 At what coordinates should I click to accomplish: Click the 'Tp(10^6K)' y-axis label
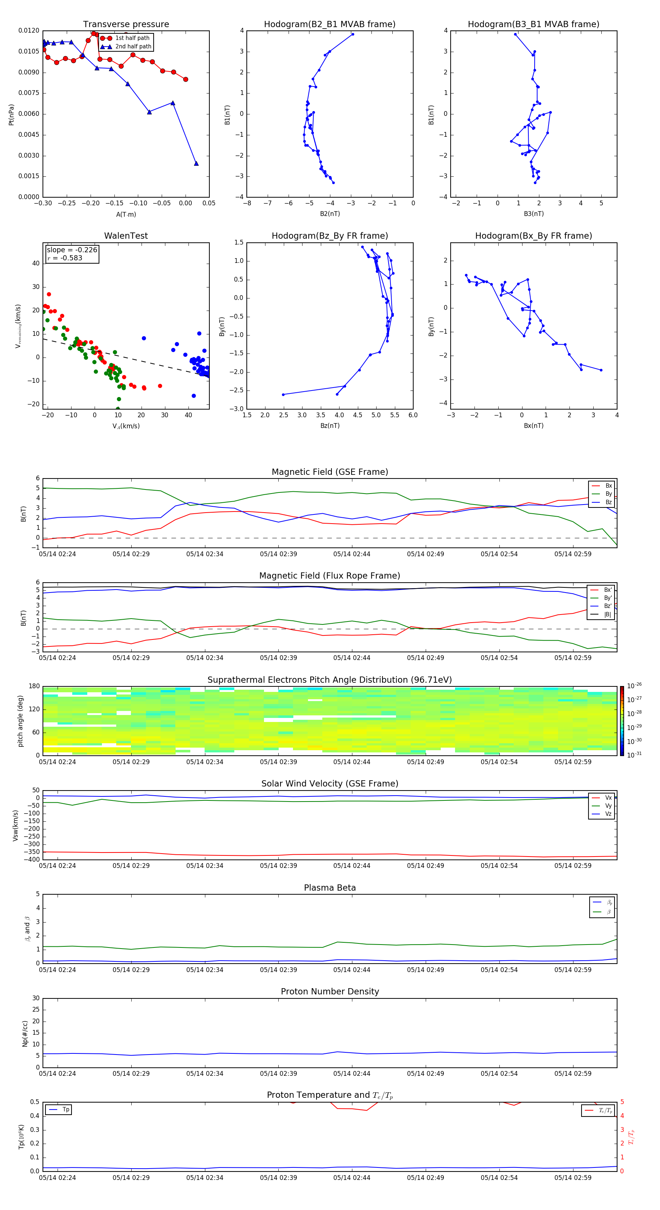click(x=22, y=1137)
